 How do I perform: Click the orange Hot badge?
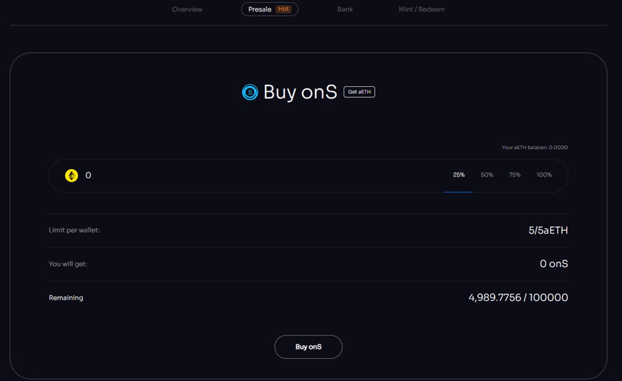(283, 9)
